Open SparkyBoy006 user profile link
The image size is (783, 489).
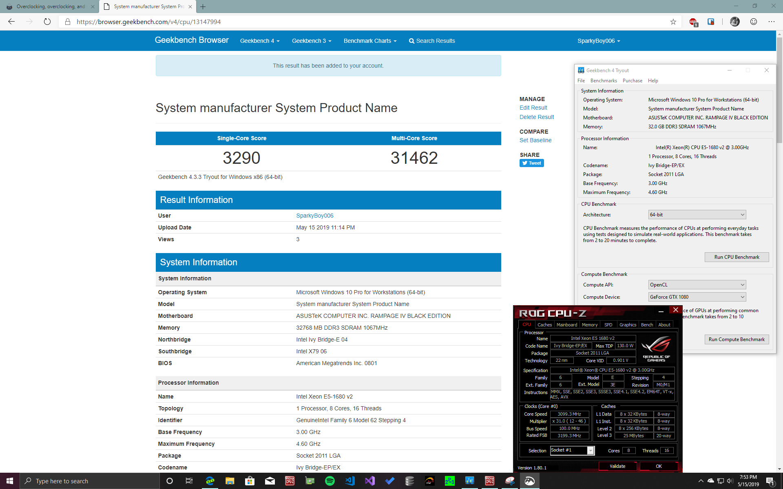click(315, 216)
